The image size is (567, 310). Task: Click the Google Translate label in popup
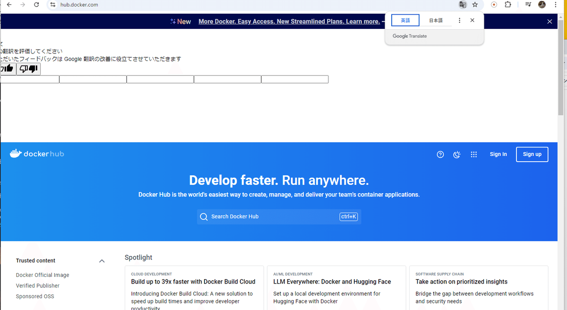410,36
